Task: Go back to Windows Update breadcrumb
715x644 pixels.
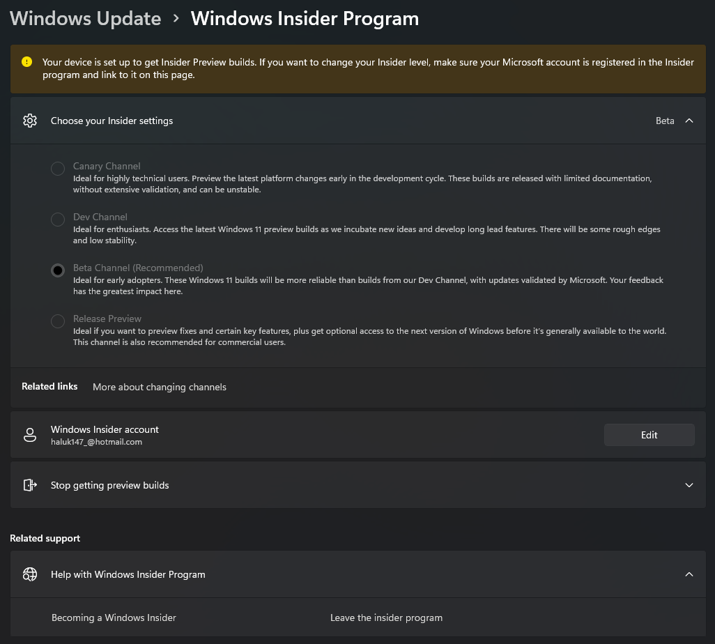Action: click(x=86, y=19)
